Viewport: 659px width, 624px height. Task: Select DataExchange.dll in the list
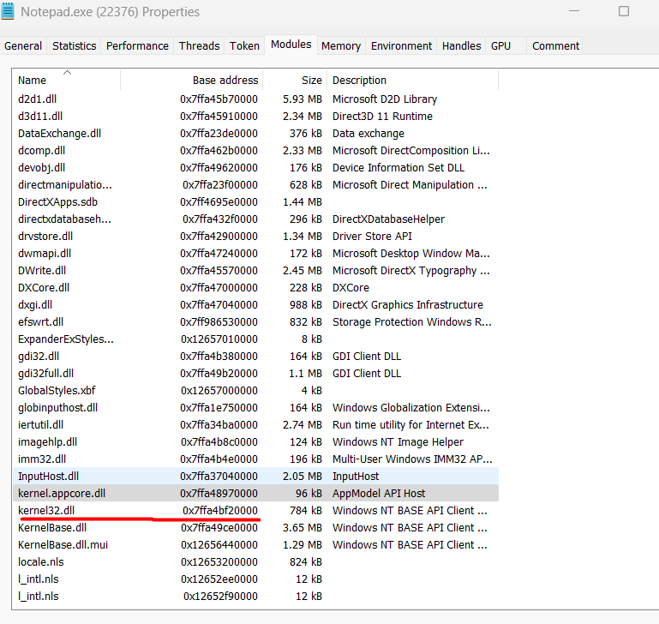256,134
